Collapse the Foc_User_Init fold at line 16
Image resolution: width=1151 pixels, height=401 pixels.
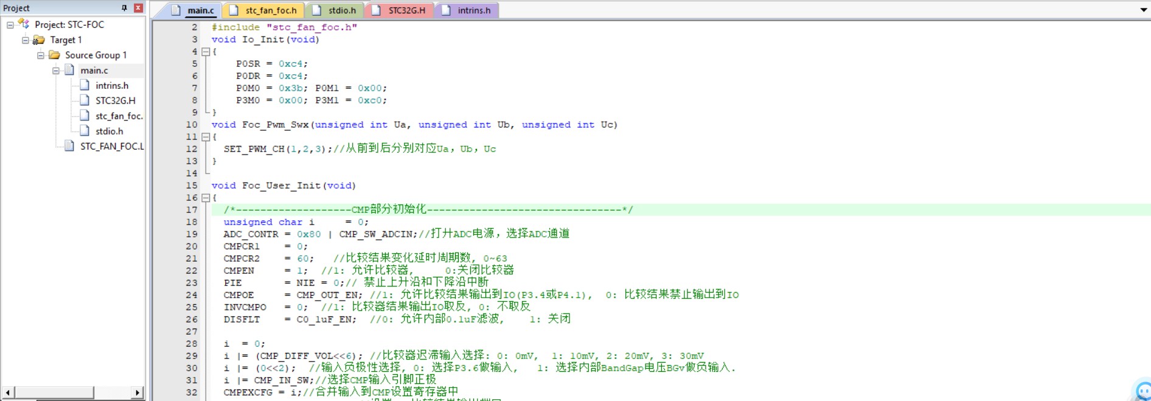(x=206, y=198)
